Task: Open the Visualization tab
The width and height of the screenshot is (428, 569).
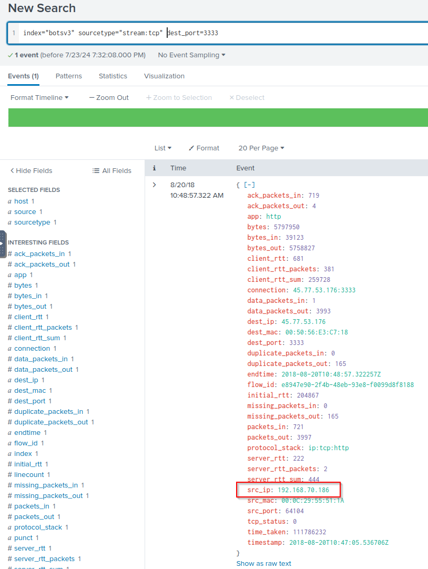Action: click(164, 76)
